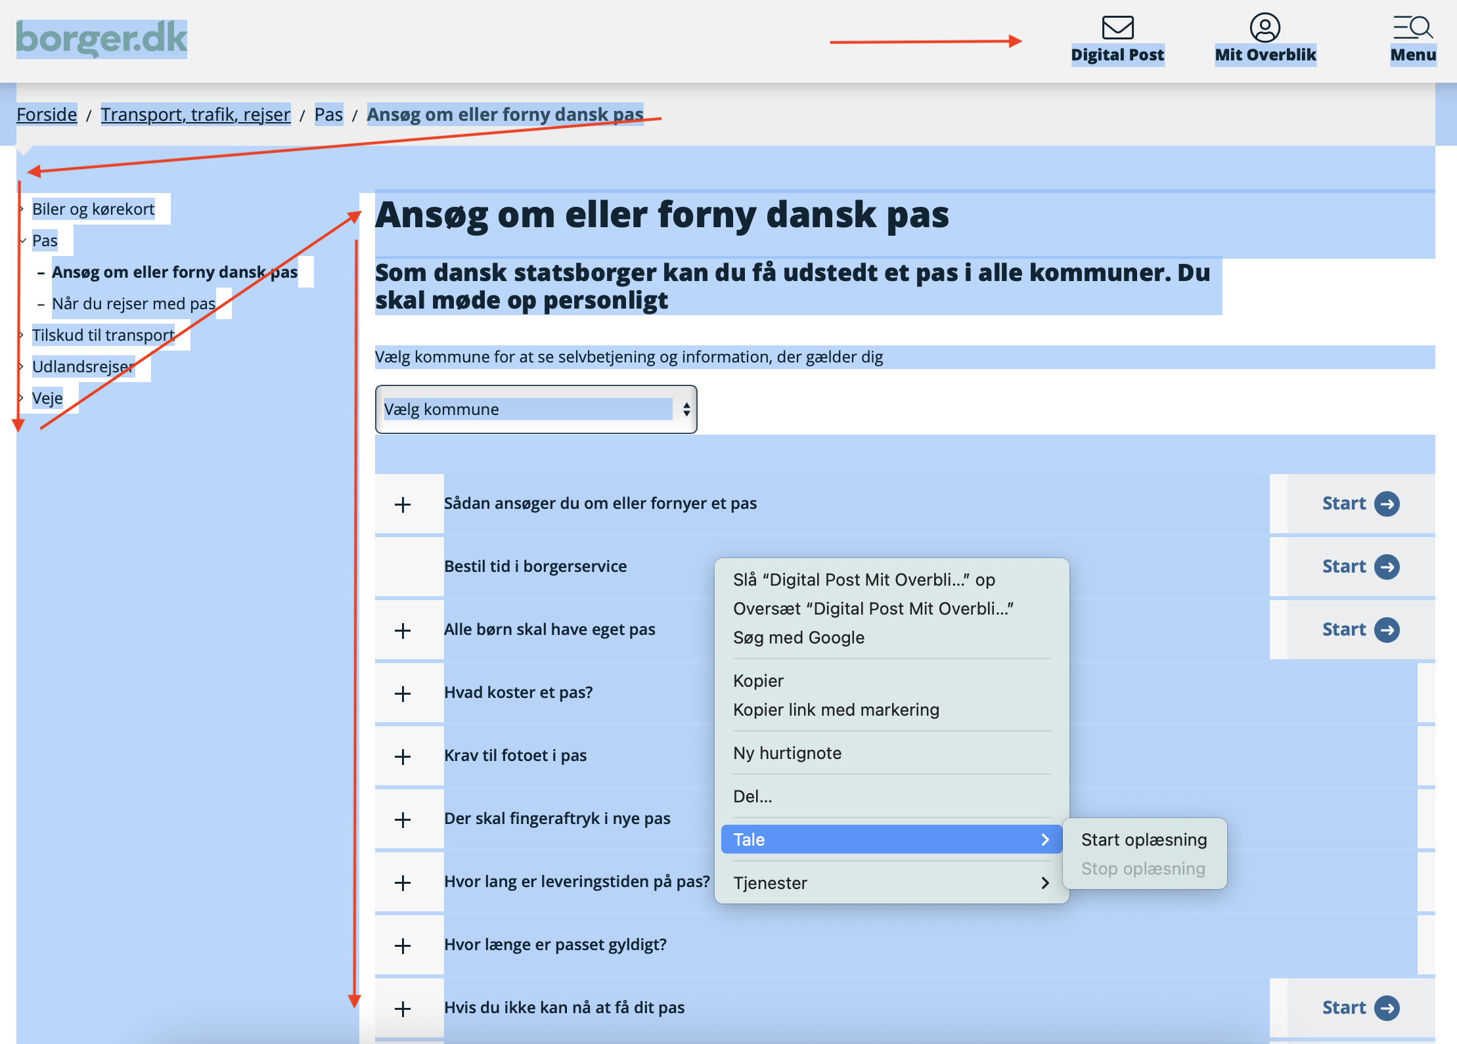Go to Forside breadcrumb link
Screen dimensions: 1457x1044
click(47, 114)
